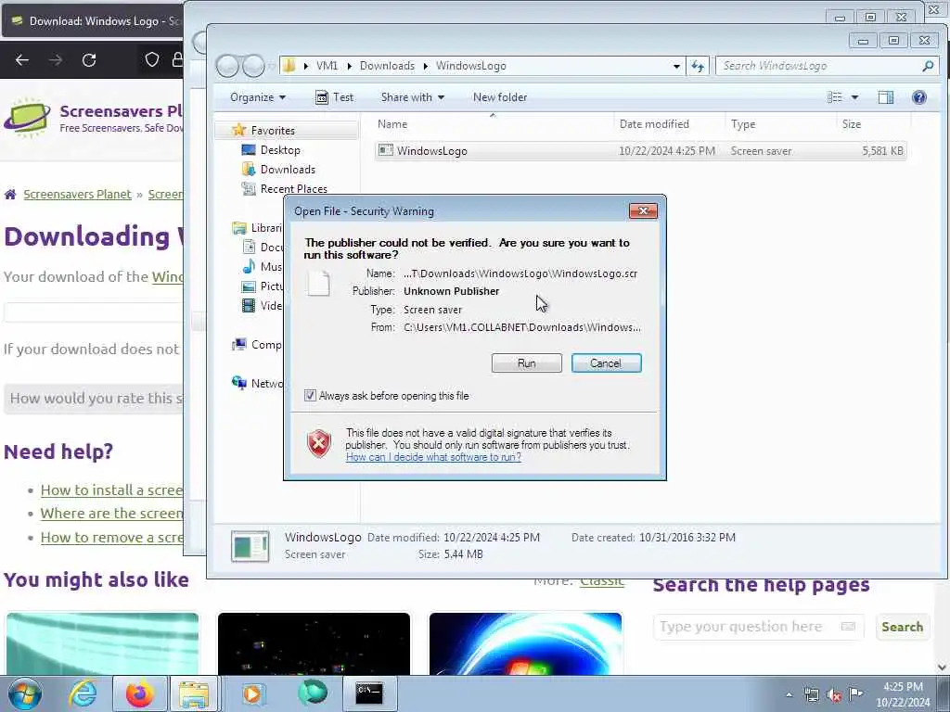The width and height of the screenshot is (950, 712).
Task: Select VM1 in the address breadcrumb
Action: [327, 66]
